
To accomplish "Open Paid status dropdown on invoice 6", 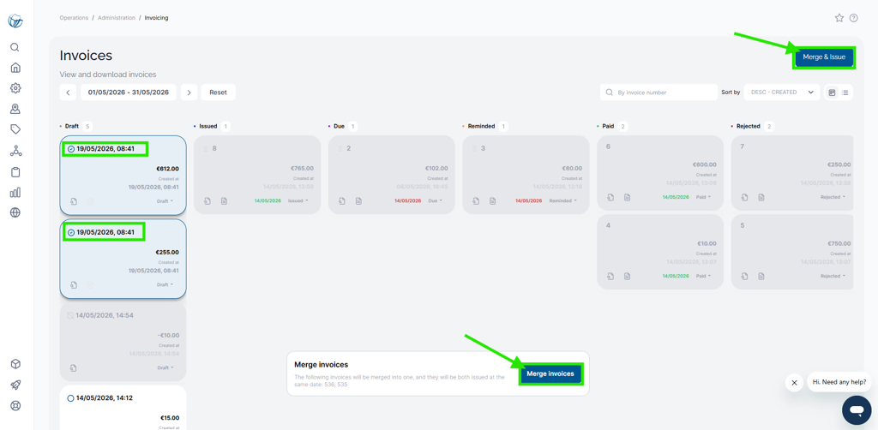I will (703, 197).
